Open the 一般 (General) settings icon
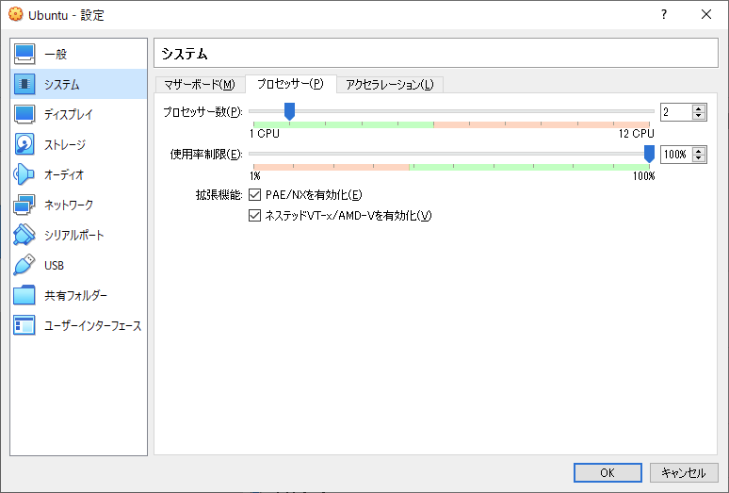Image resolution: width=729 pixels, height=493 pixels. coord(24,54)
